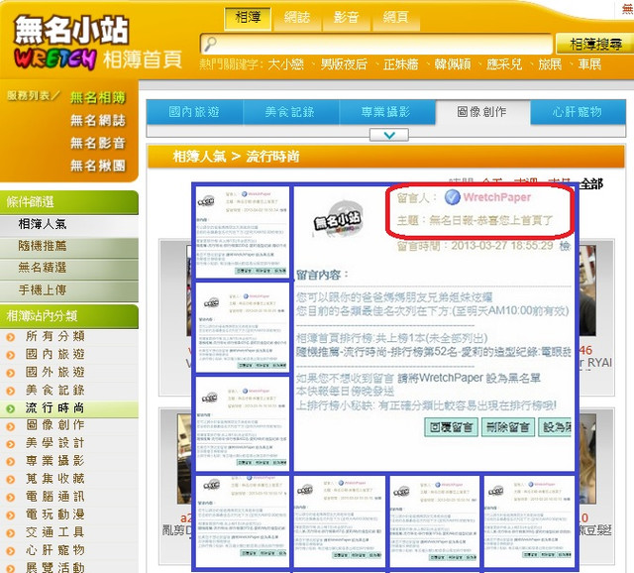Screen dimensions: 634x573
Task: Open the 國內旅遊 sidebar category
Action: (x=55, y=355)
